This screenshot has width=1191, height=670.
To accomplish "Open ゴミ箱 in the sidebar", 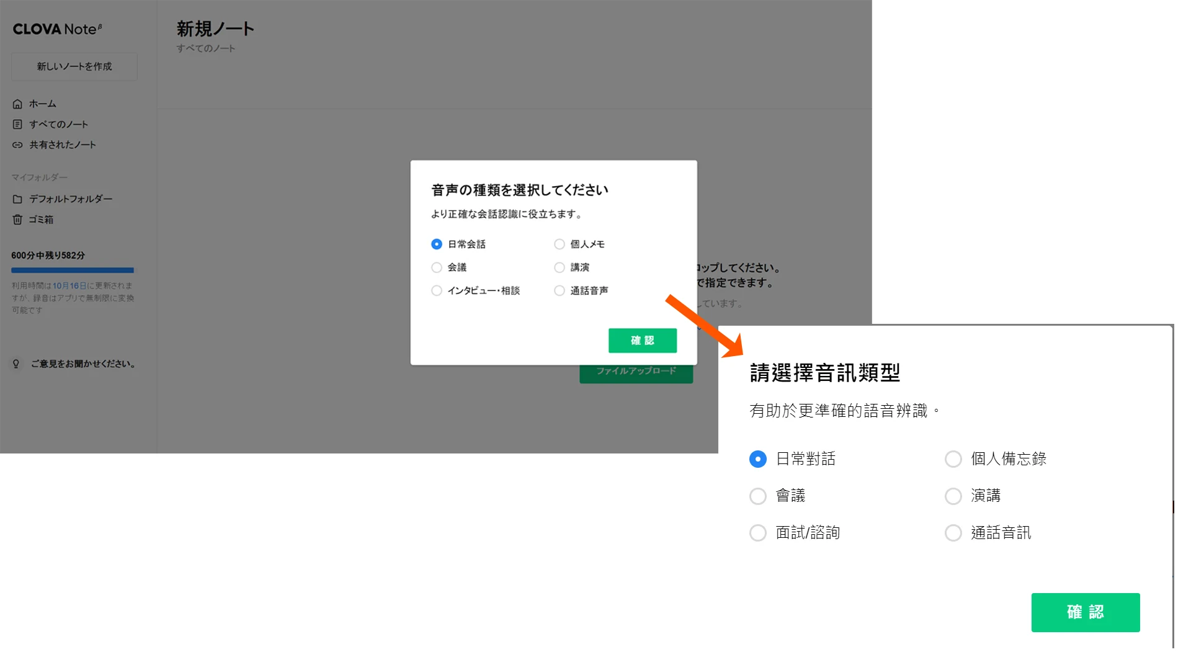I will [x=41, y=220].
